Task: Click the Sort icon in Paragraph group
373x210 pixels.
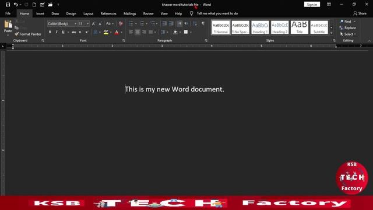Action: (x=195, y=23)
